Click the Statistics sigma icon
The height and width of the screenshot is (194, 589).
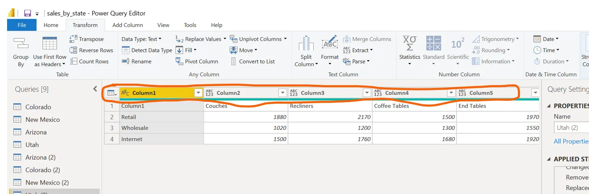point(410,43)
